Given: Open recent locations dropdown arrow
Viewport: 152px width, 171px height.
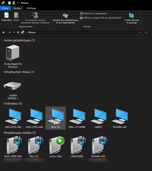Looking at the screenshot, I should 14,32.
